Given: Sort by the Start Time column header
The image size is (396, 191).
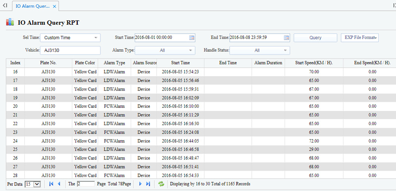Looking at the screenshot, I should point(180,63).
